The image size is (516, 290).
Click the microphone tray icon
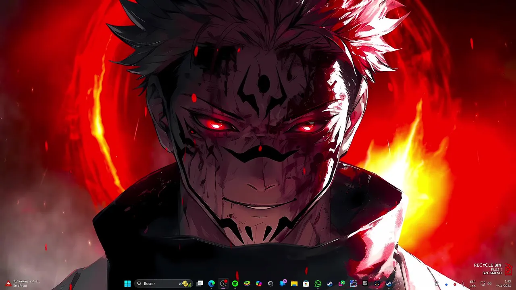[x=463, y=284]
